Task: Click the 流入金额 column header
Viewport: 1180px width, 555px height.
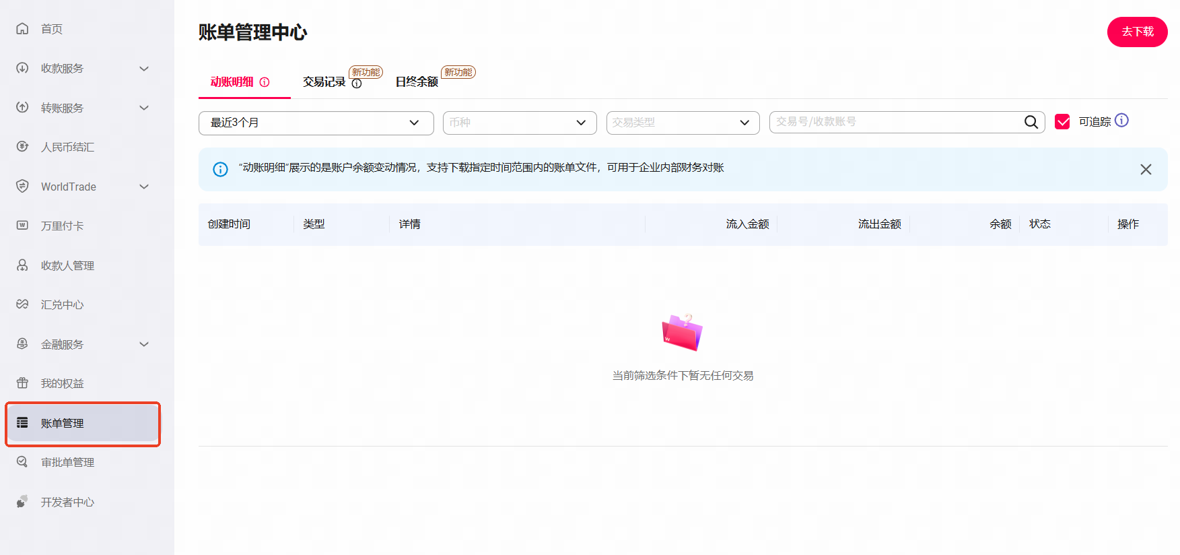Action: (747, 224)
